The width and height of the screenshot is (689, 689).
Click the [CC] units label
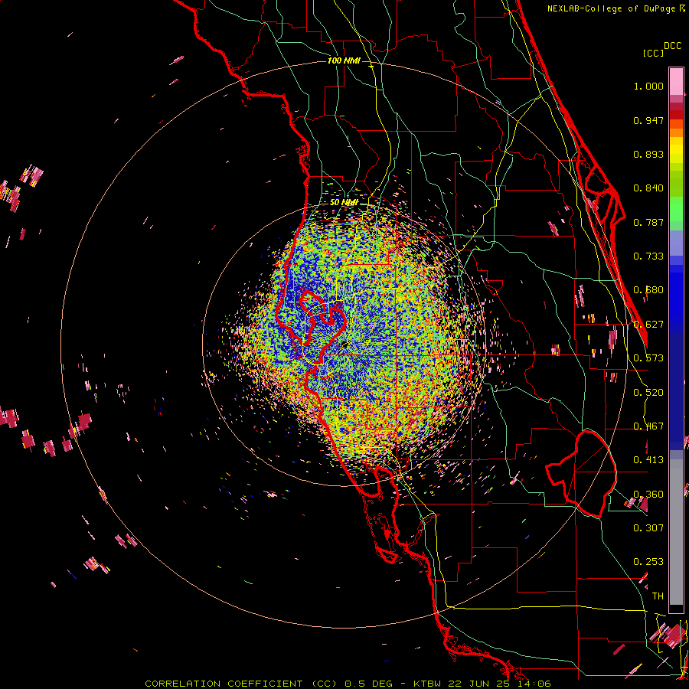(653, 53)
